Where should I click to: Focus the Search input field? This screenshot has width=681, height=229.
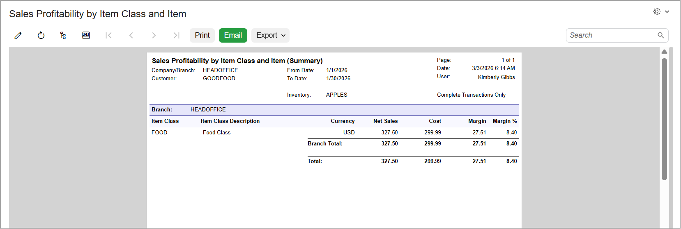coord(612,35)
